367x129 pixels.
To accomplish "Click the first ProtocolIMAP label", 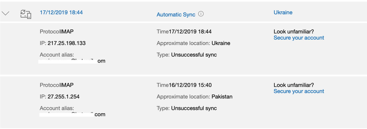I will click(57, 31).
